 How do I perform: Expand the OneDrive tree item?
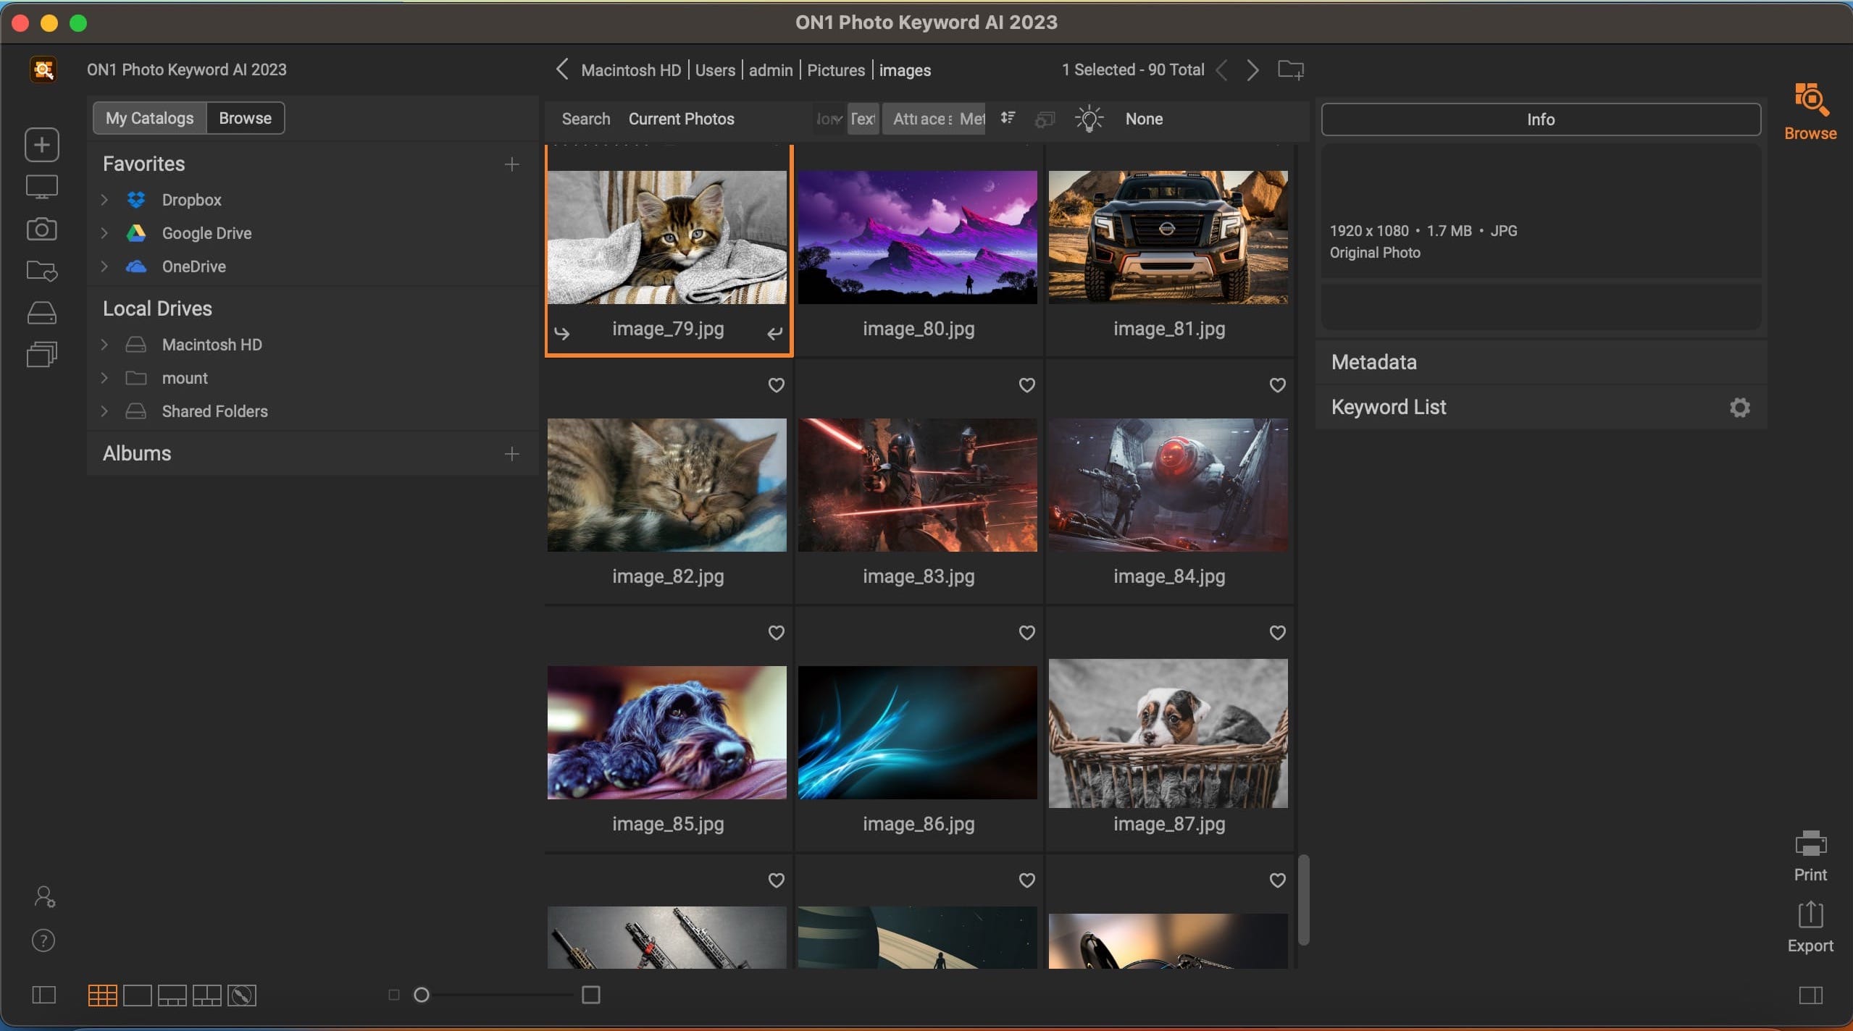(x=104, y=266)
